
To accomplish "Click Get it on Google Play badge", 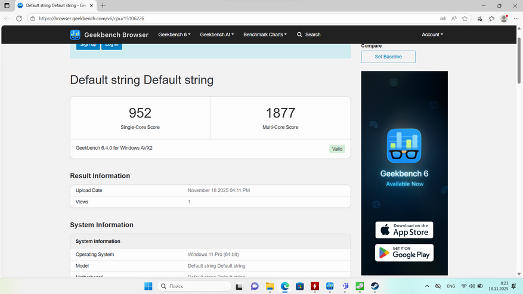I will [404, 253].
